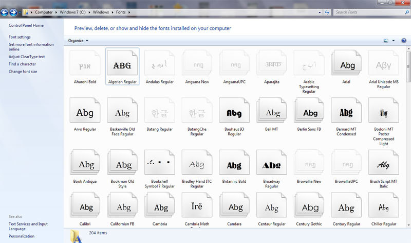Click the help question mark icon
This screenshot has width=411, height=243.
pyautogui.click(x=403, y=40)
